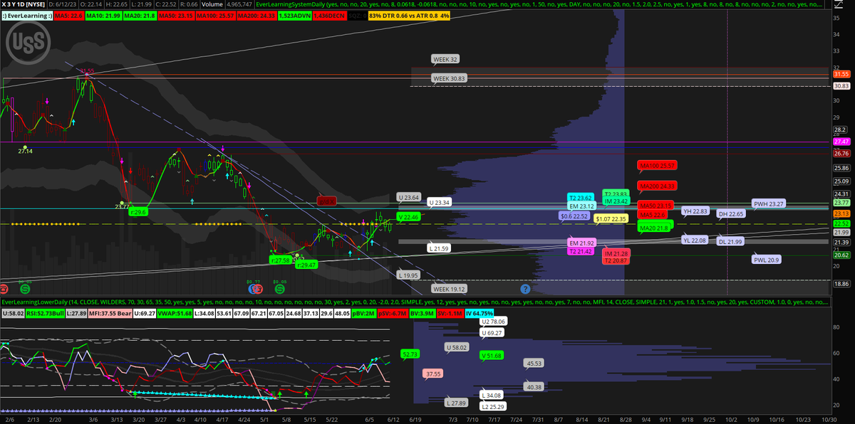The image size is (855, 424).
Task: Click the YL 22.08 bubble
Action: (694, 240)
